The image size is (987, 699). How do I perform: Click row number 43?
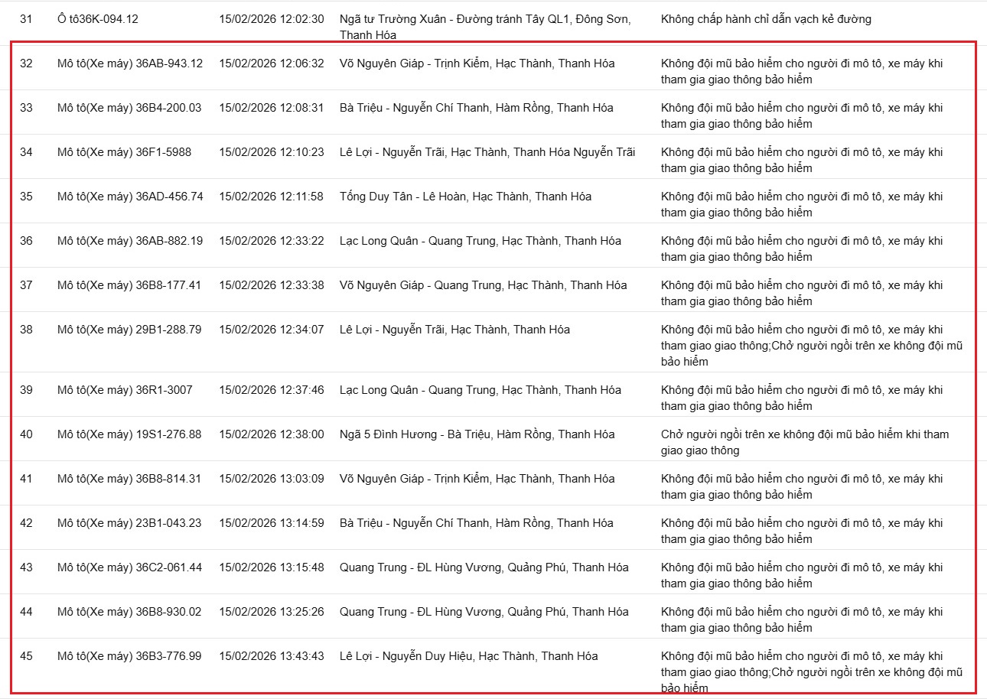click(x=26, y=567)
